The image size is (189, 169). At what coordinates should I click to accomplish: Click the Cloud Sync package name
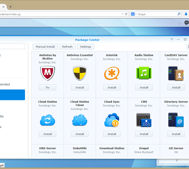coord(112,101)
